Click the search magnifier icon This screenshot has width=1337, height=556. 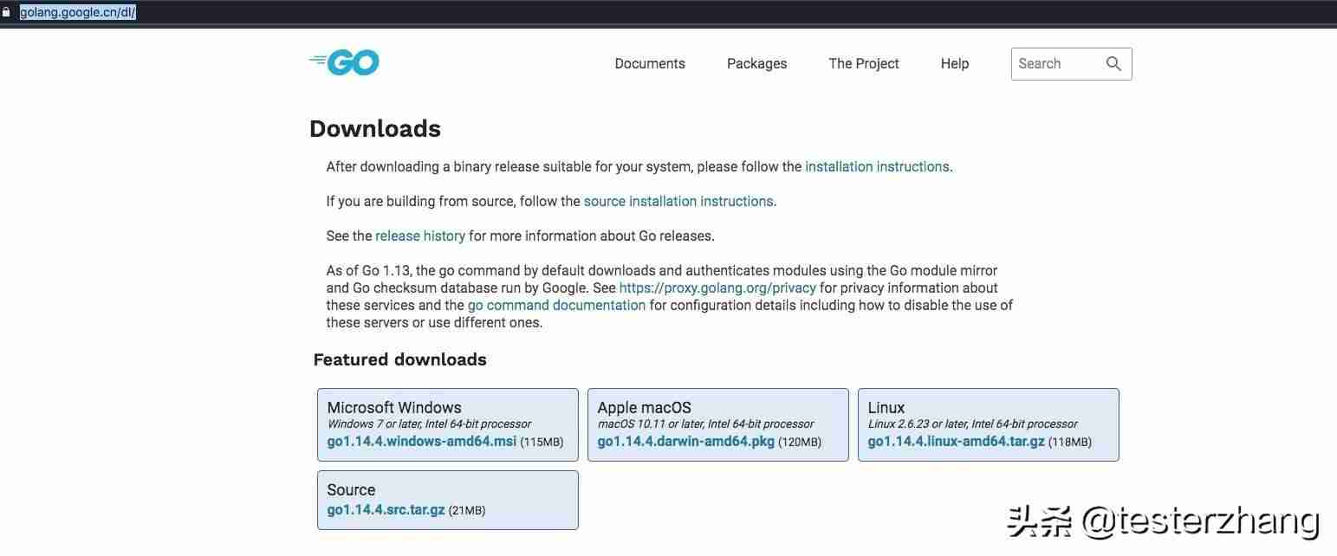point(1113,63)
